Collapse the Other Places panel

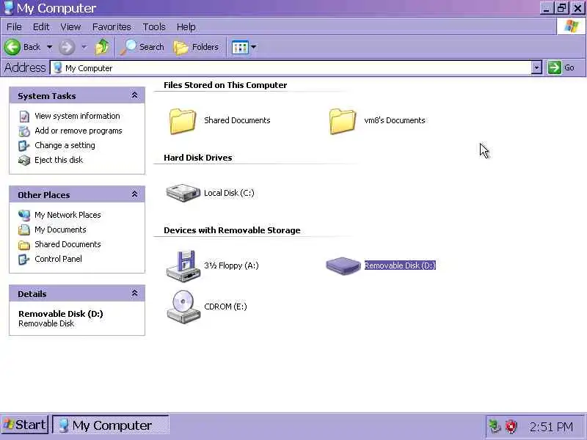[134, 194]
